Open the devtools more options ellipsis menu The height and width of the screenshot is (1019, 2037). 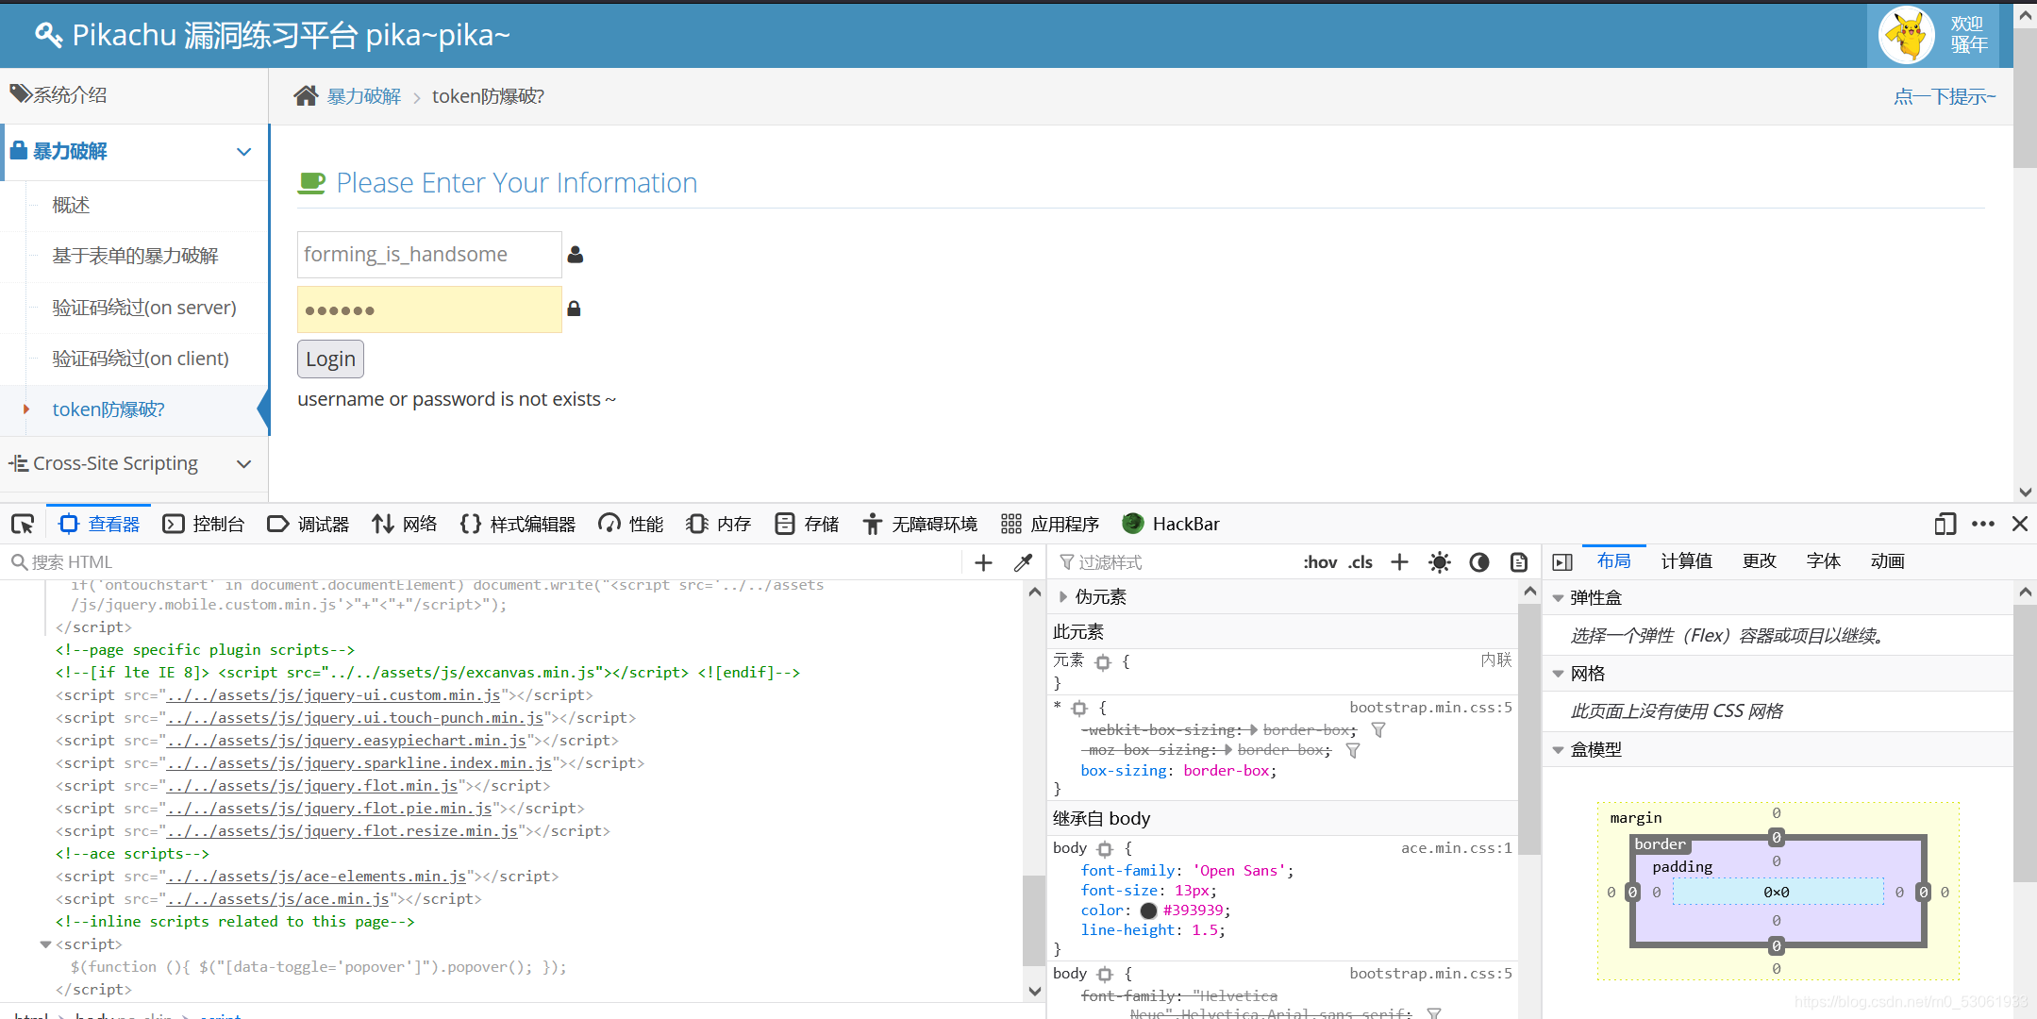(1982, 524)
